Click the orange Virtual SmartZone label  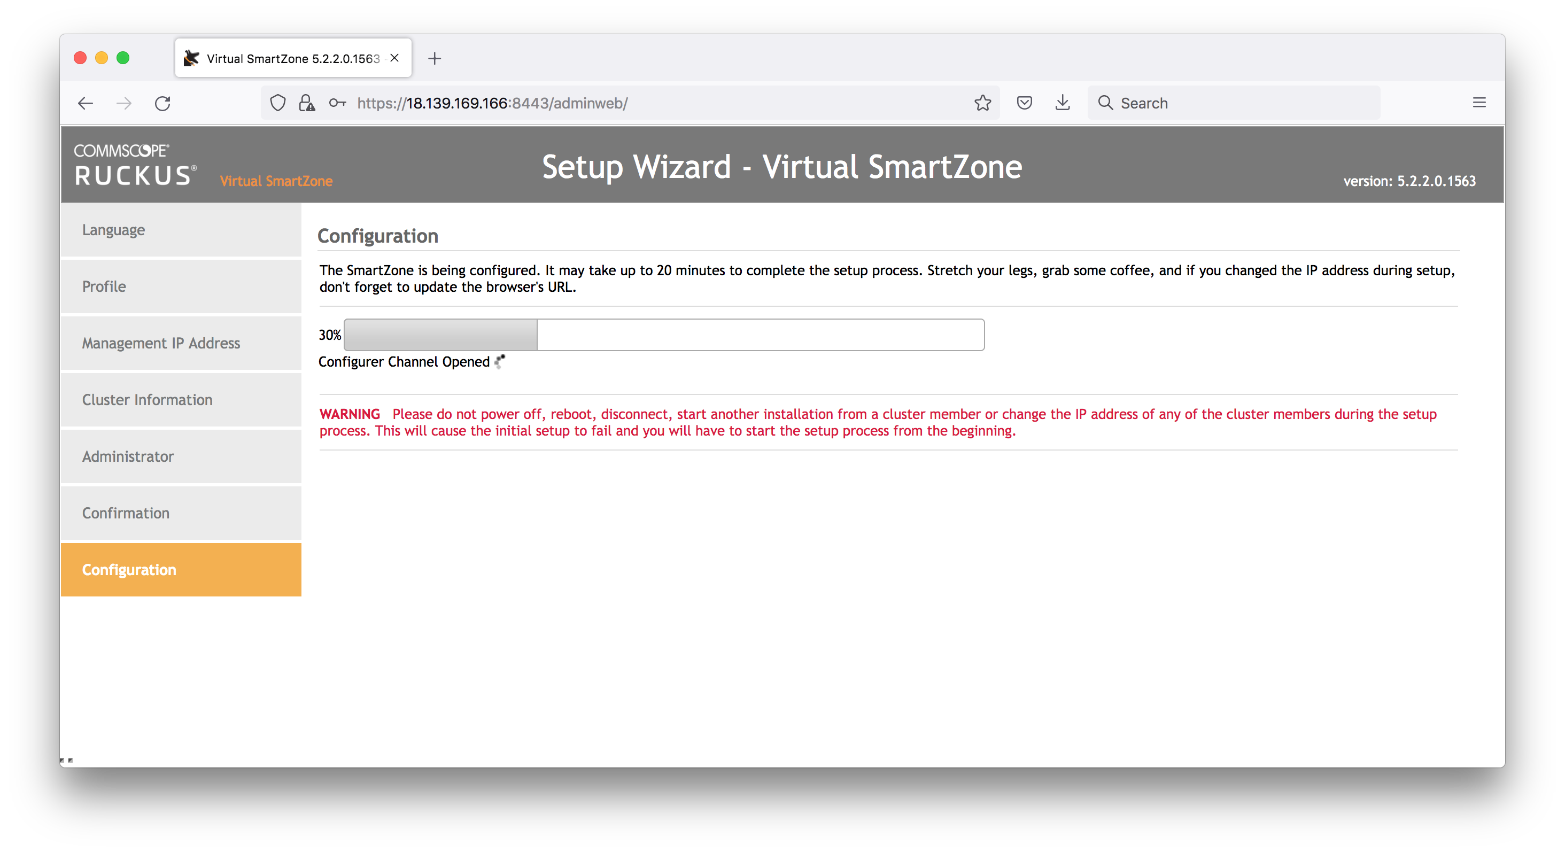point(276,181)
